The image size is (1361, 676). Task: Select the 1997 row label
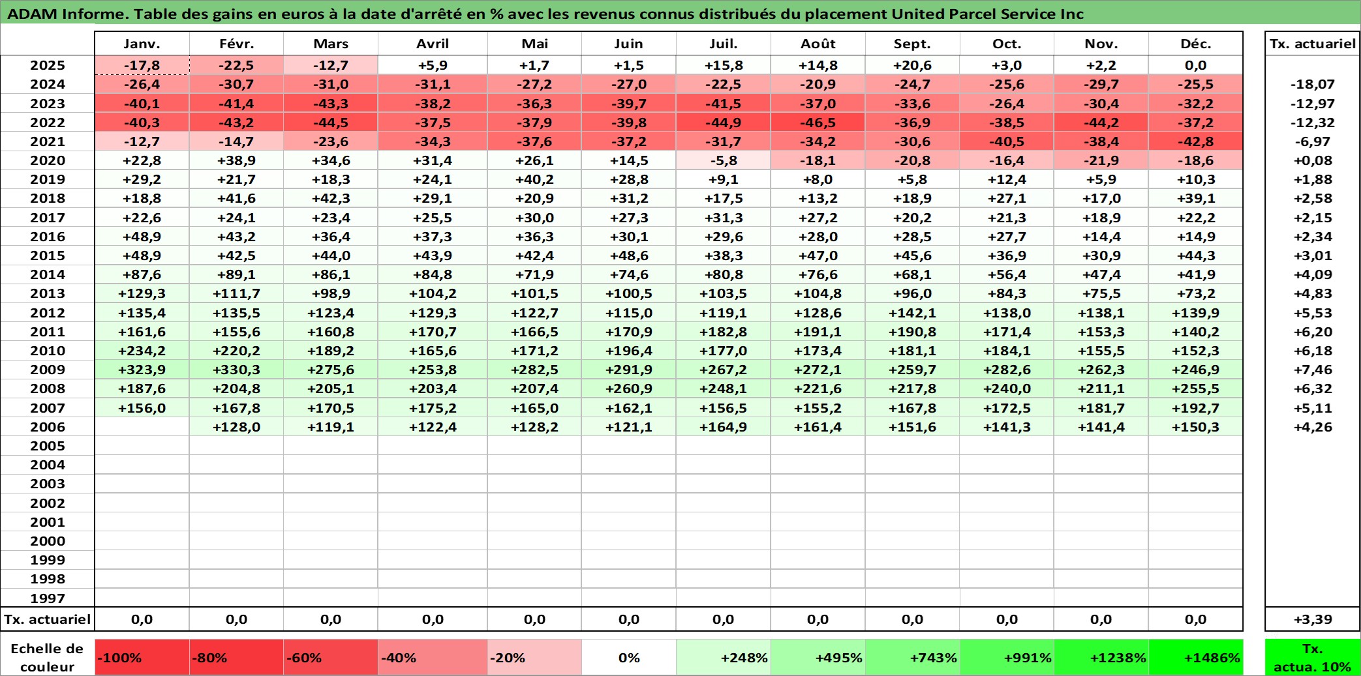pos(48,598)
